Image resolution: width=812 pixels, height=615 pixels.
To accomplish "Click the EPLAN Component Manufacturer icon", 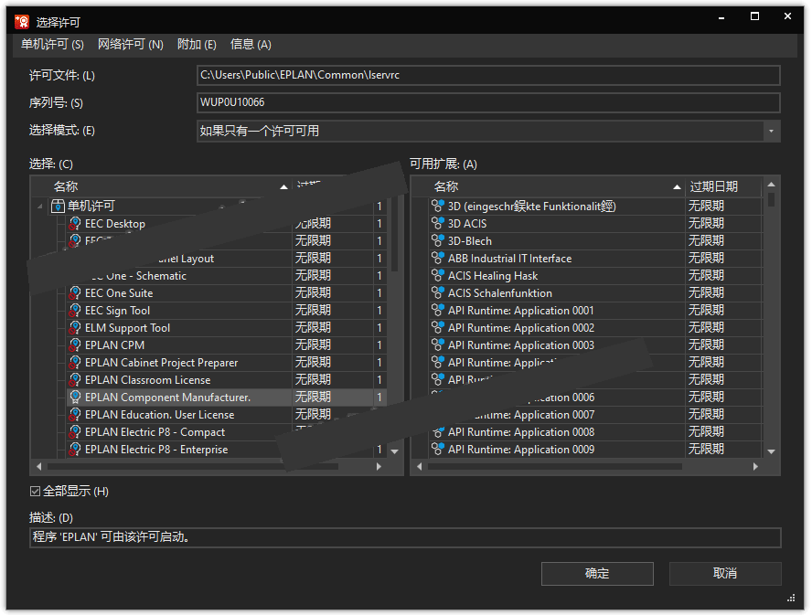I will 75,398.
